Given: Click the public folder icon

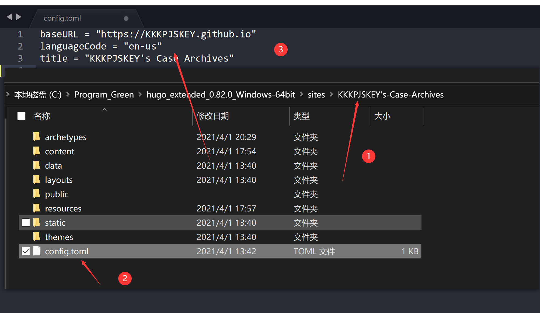Looking at the screenshot, I should (x=37, y=194).
